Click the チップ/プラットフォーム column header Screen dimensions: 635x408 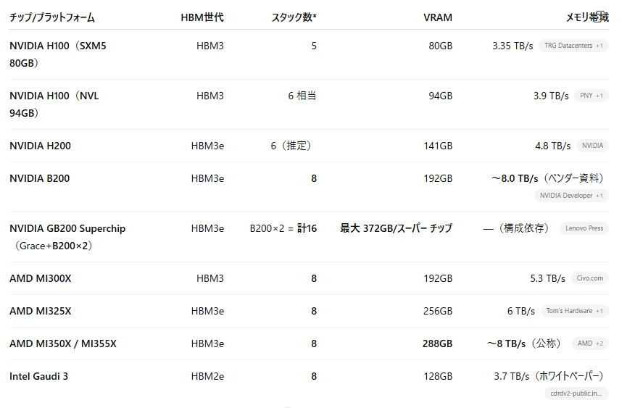click(x=52, y=17)
